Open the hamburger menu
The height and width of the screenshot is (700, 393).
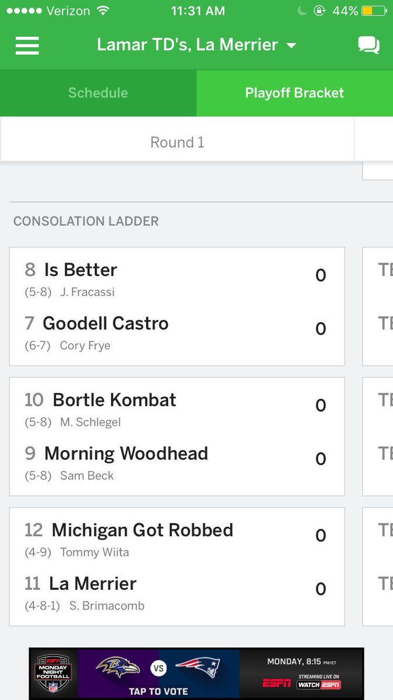27,45
